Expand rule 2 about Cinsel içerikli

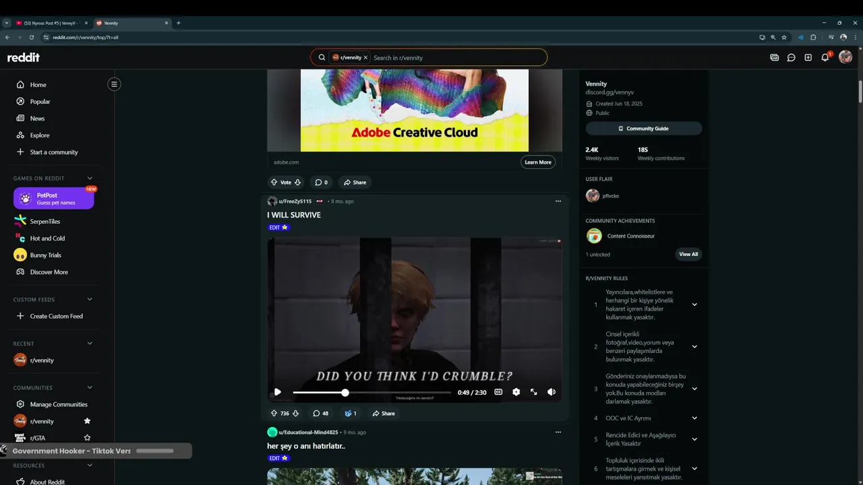[694, 347]
